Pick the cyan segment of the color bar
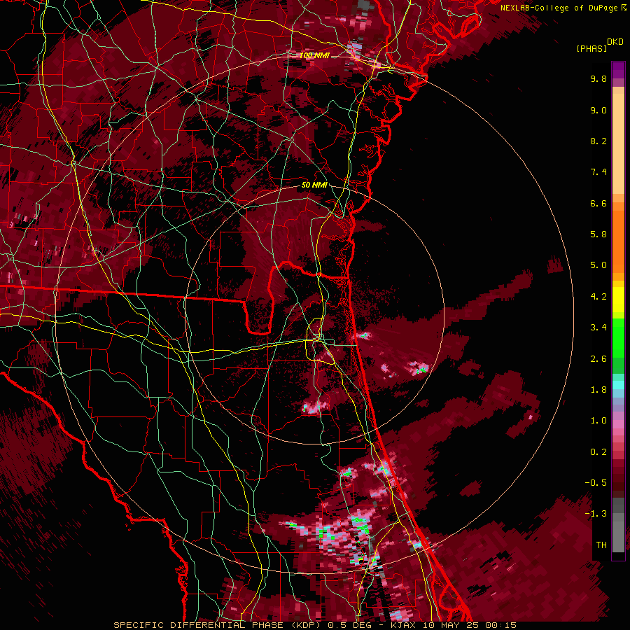Image resolution: width=630 pixels, height=630 pixels. pos(618,385)
